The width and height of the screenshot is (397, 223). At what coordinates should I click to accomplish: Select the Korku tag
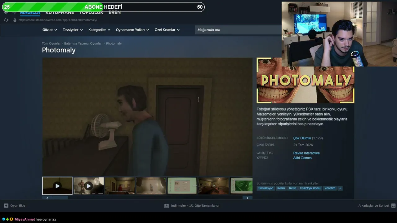pyautogui.click(x=281, y=188)
